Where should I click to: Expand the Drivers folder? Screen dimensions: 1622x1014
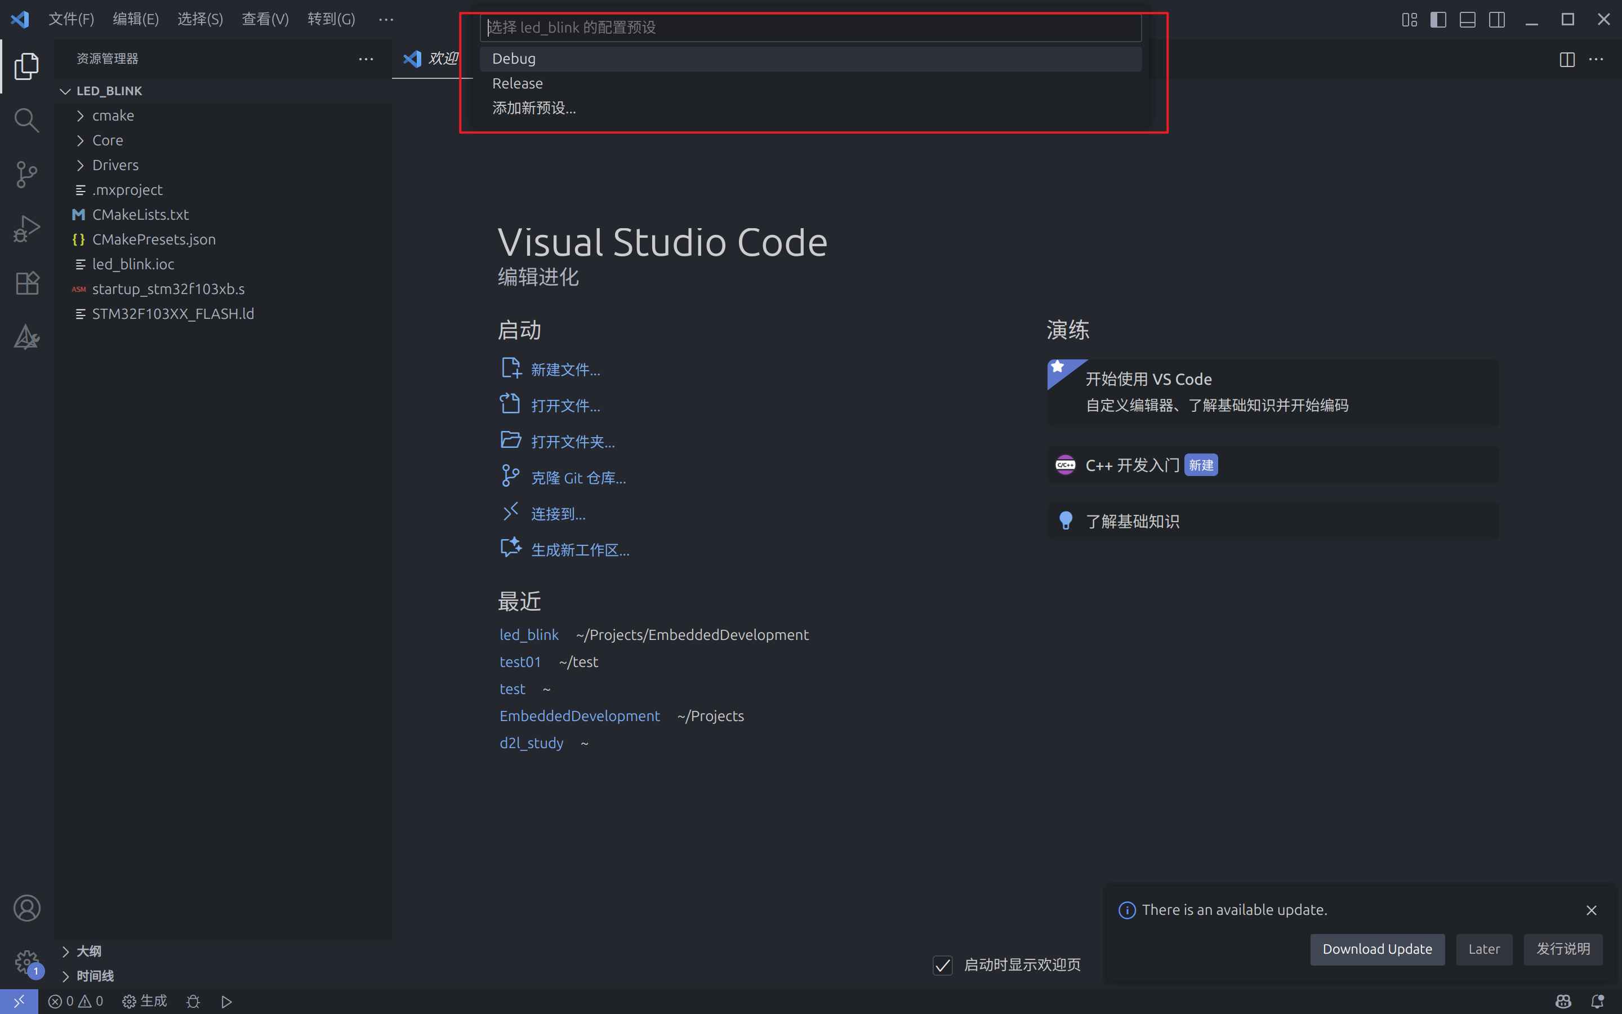[x=115, y=165]
